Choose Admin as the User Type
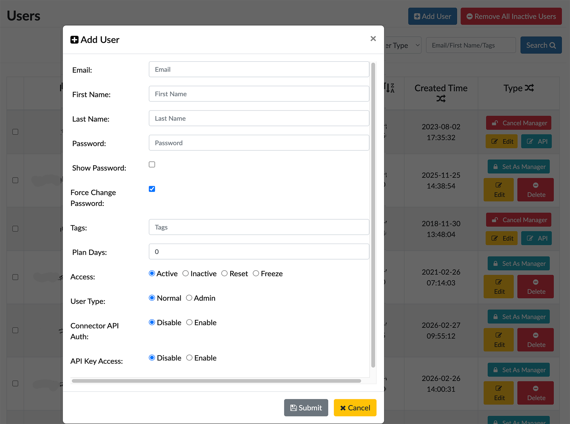This screenshot has width=570, height=424. pos(189,298)
